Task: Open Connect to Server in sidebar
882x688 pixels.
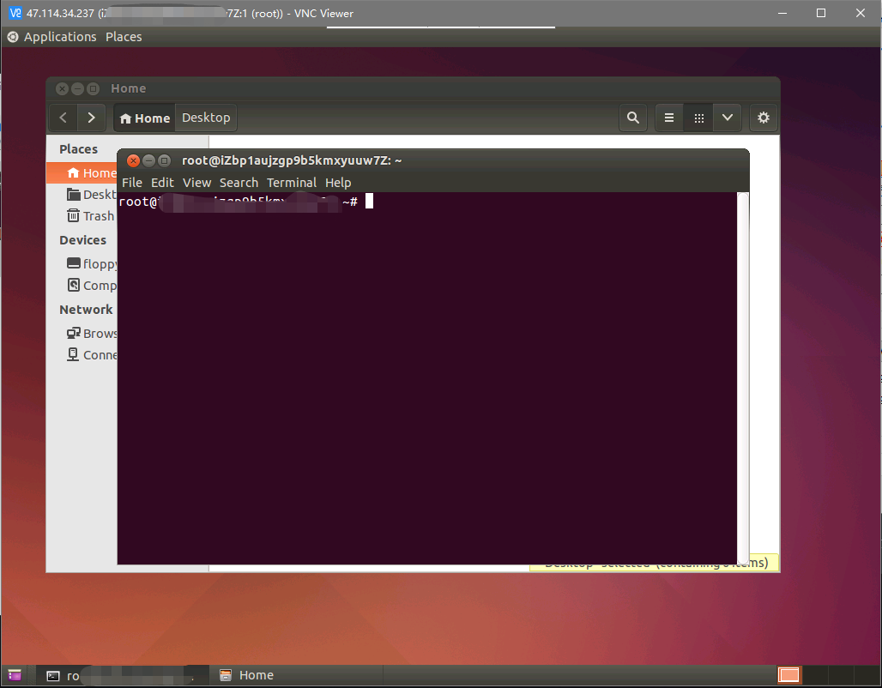Action: [x=82, y=355]
